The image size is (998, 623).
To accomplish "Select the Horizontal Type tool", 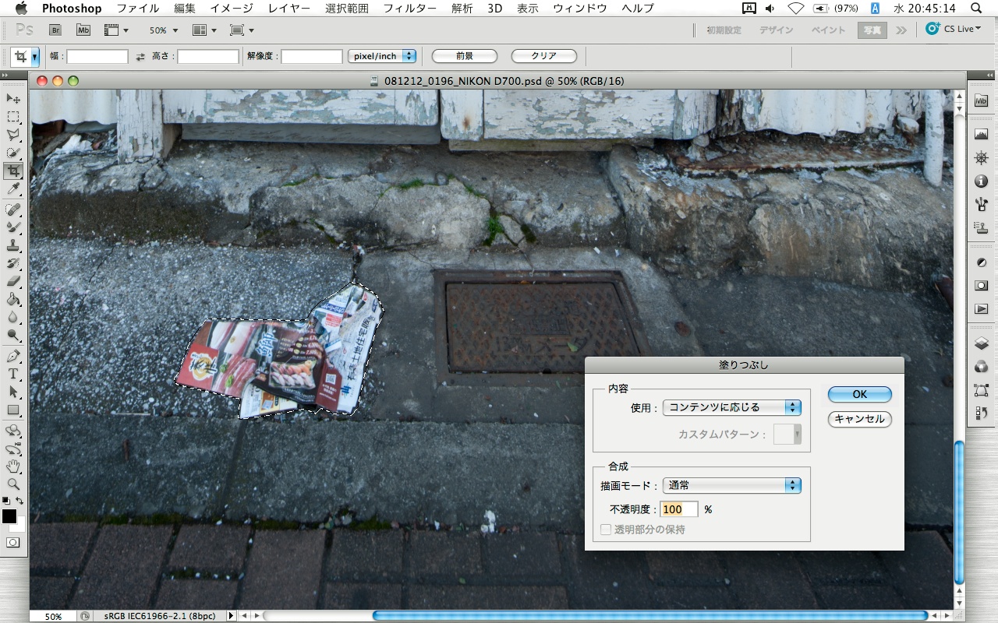I will click(x=14, y=374).
